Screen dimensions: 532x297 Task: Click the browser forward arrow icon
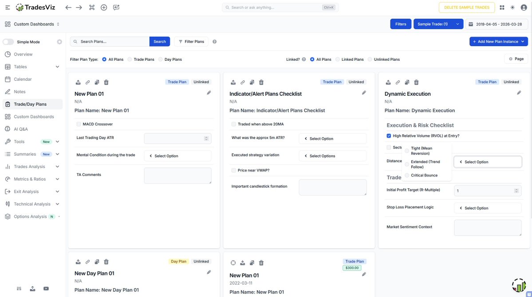79,8
